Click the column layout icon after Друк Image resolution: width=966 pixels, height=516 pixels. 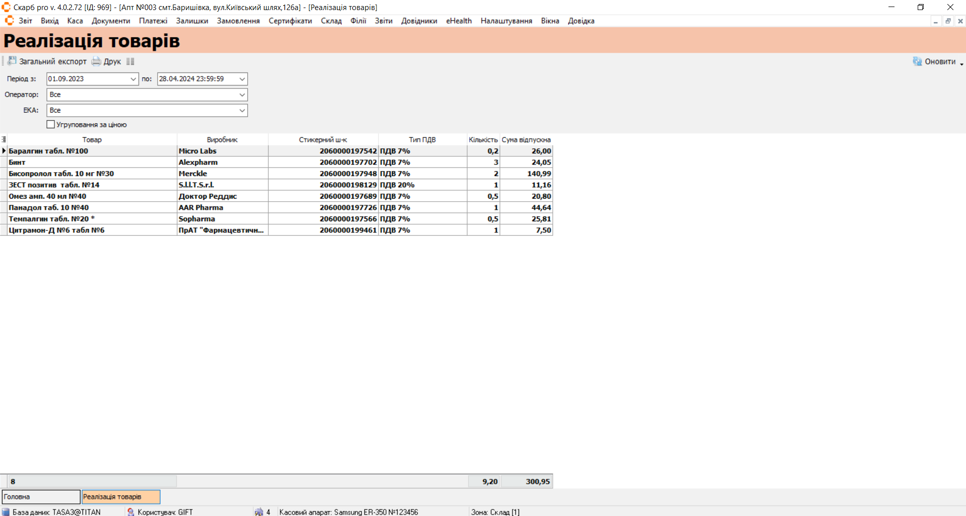point(130,61)
